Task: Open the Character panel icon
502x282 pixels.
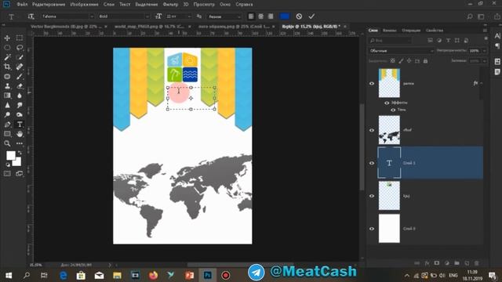Action: [497, 36]
